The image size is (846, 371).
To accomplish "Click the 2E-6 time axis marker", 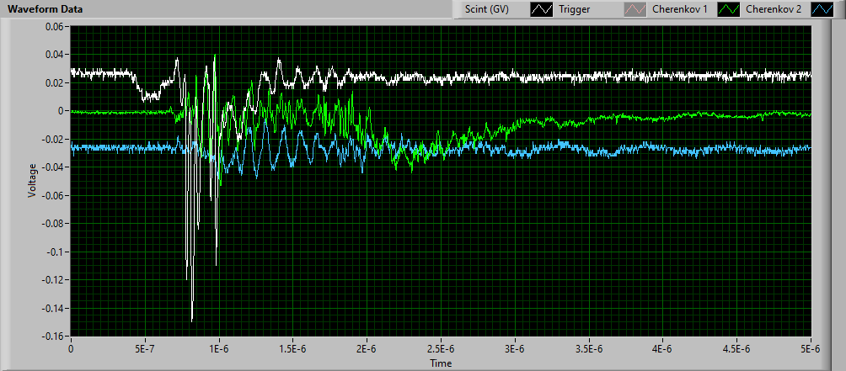I will pyautogui.click(x=367, y=348).
